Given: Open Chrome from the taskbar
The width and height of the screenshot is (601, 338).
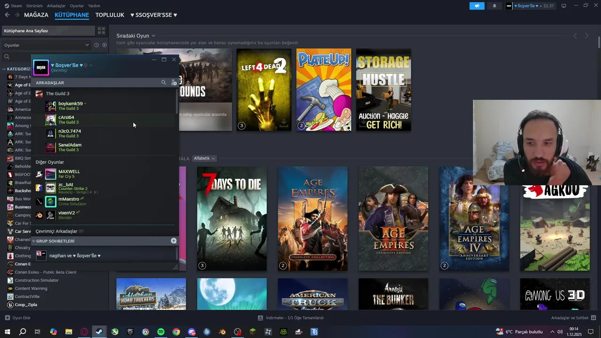Looking at the screenshot, I should tap(176, 332).
